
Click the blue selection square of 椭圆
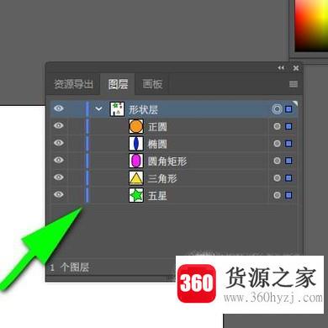(x=288, y=144)
